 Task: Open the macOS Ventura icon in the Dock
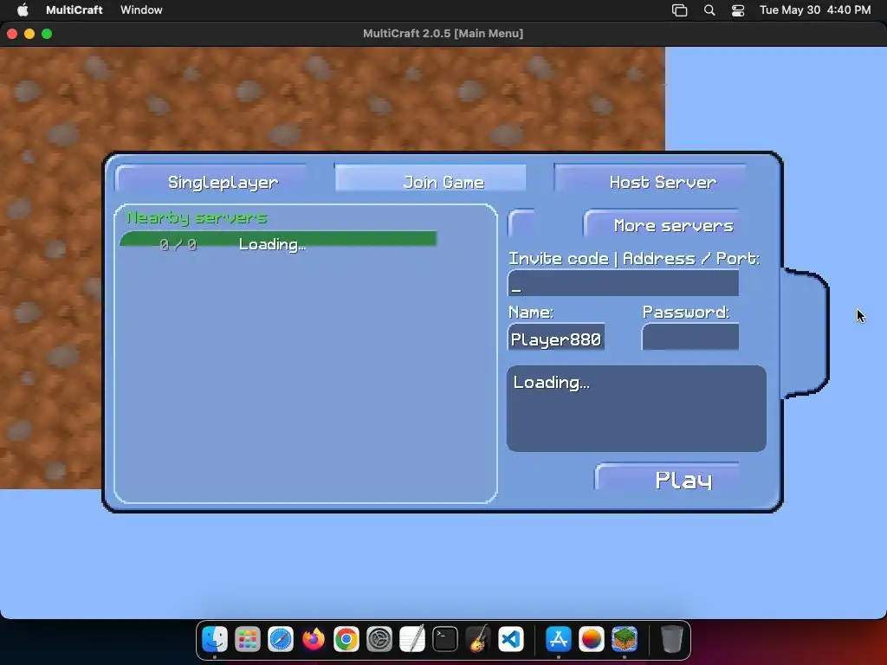591,640
